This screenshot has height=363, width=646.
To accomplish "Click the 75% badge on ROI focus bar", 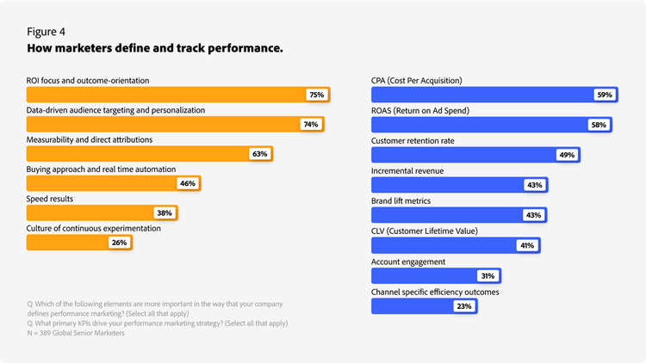I will [316, 95].
